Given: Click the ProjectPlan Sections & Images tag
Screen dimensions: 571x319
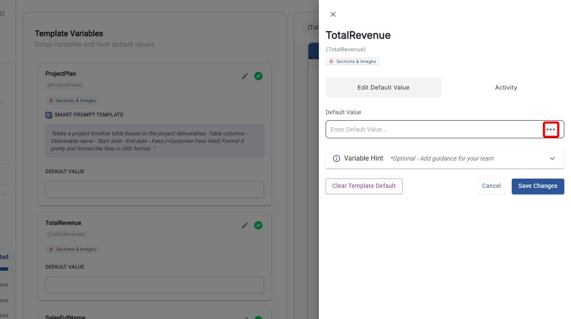Looking at the screenshot, I should [72, 100].
